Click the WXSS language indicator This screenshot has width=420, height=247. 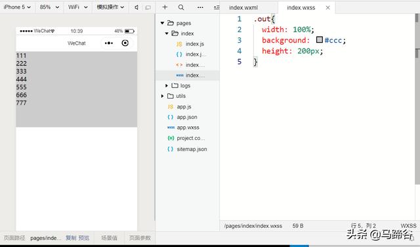point(408,226)
